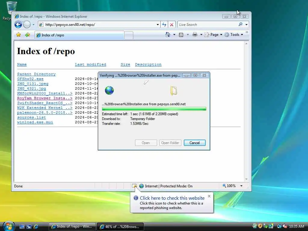The height and width of the screenshot is (231, 308).
Task: Click the download progress bar
Action: point(154,109)
